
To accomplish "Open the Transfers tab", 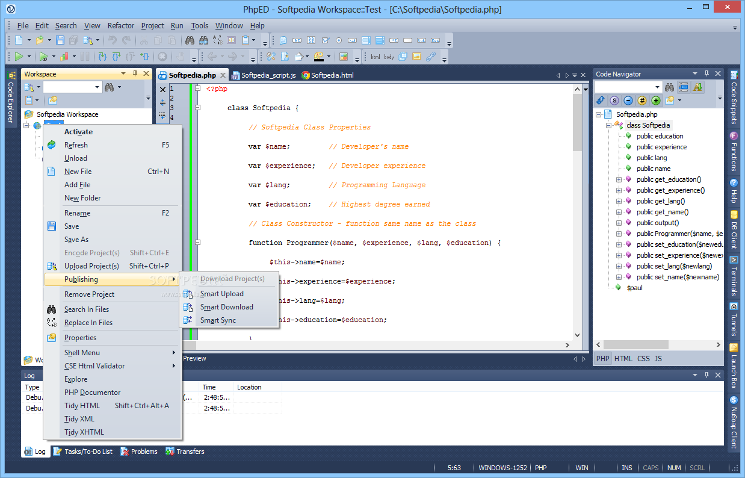I will click(x=185, y=452).
